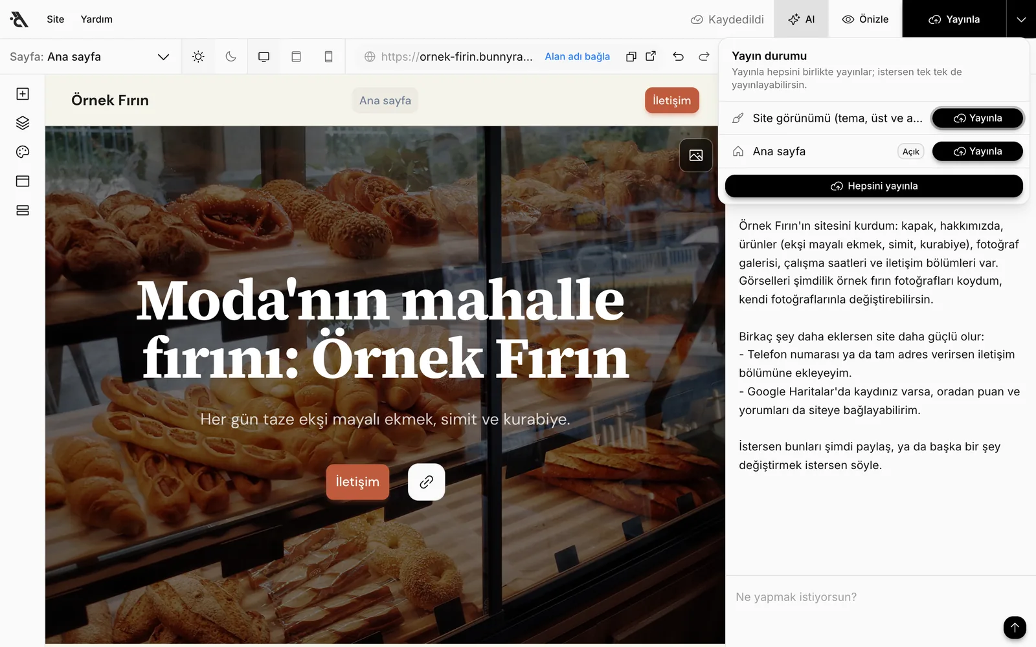Image resolution: width=1036 pixels, height=647 pixels.
Task: Click the Önizle preview button
Action: tap(865, 19)
